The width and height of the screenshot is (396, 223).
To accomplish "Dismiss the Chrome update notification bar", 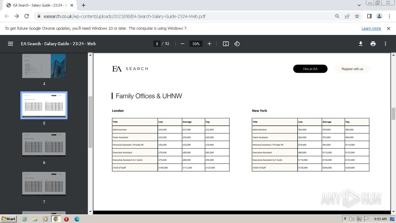I will (389, 28).
